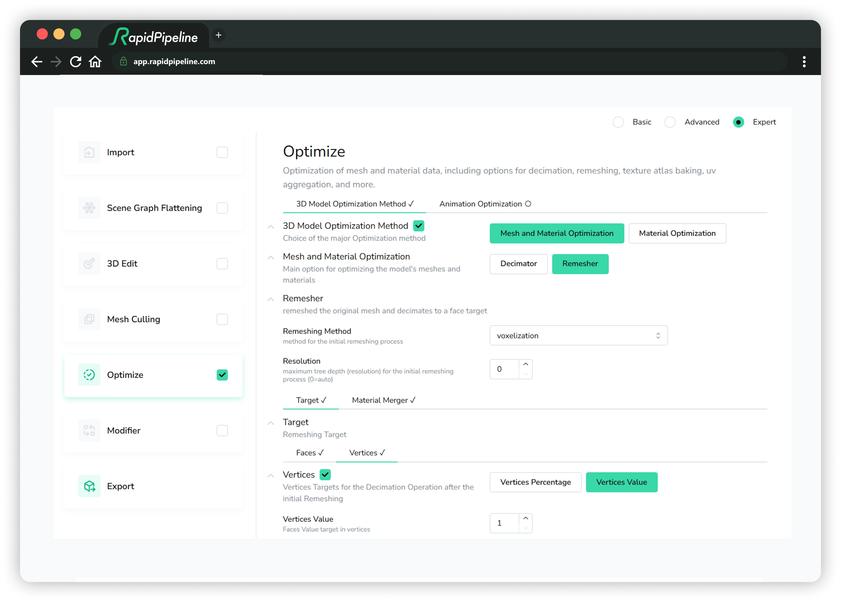Collapse Mesh and Material Optimization section
841x602 pixels.
[x=271, y=257]
